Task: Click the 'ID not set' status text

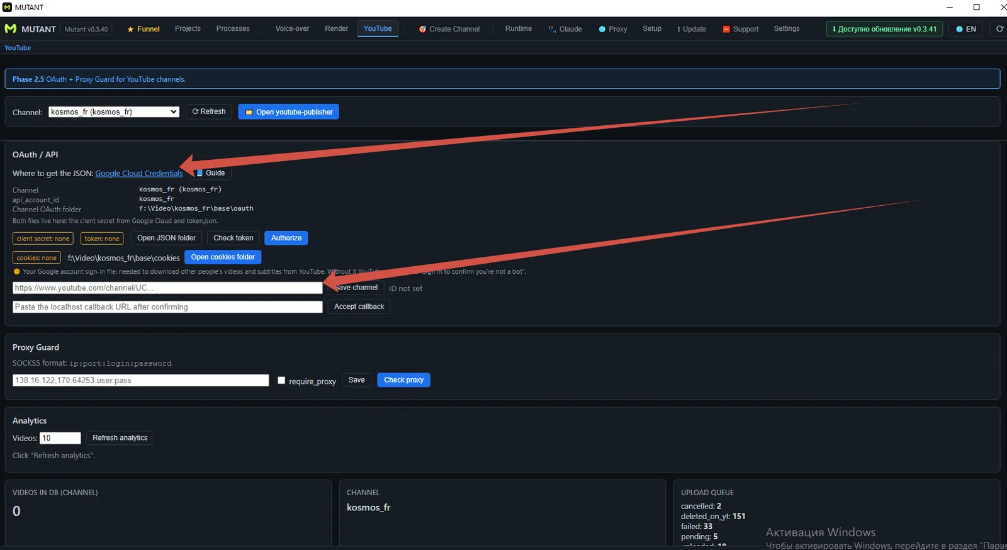Action: (406, 288)
